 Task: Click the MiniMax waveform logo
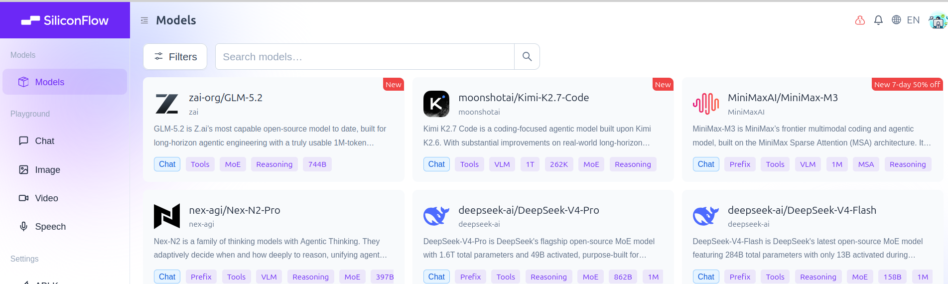(x=706, y=104)
